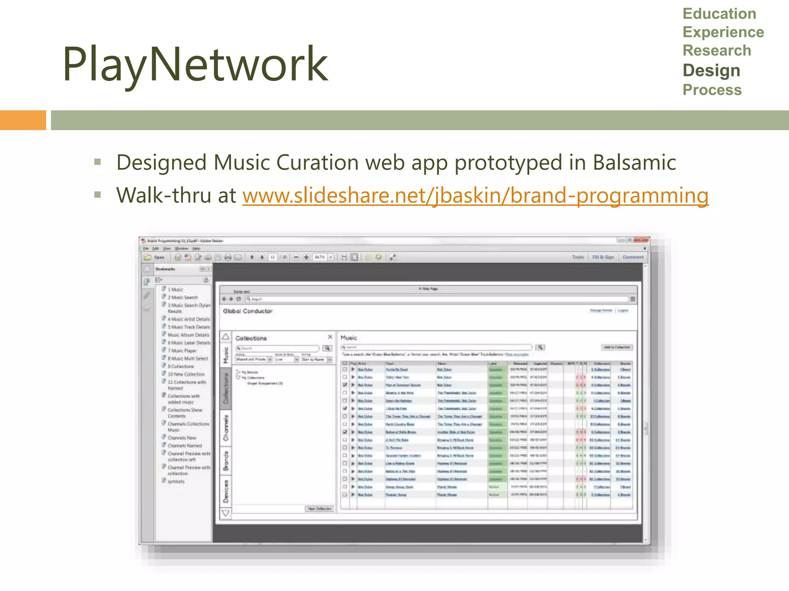
Task: Click the down triangle below Devices tab
Action: tap(226, 513)
